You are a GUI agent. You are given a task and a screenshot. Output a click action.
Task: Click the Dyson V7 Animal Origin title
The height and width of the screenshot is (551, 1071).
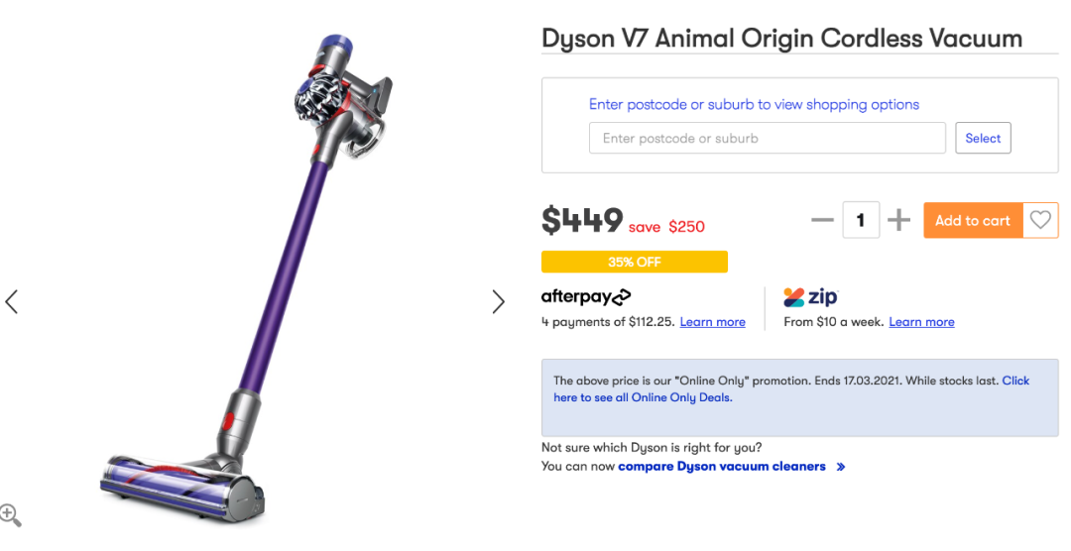[x=781, y=39]
